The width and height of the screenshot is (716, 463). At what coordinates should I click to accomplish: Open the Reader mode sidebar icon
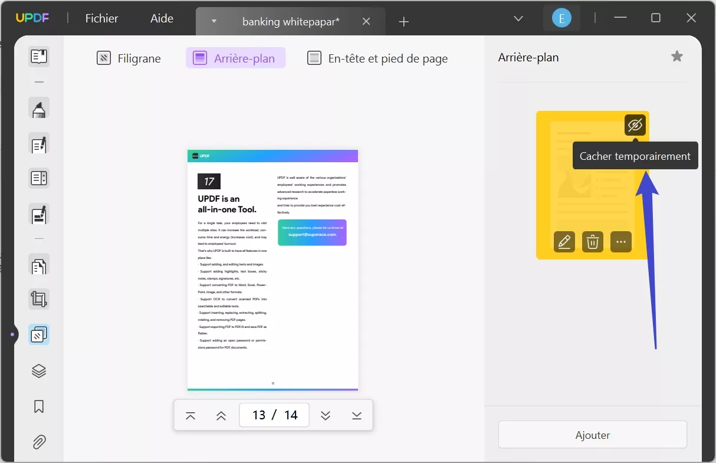pyautogui.click(x=39, y=57)
